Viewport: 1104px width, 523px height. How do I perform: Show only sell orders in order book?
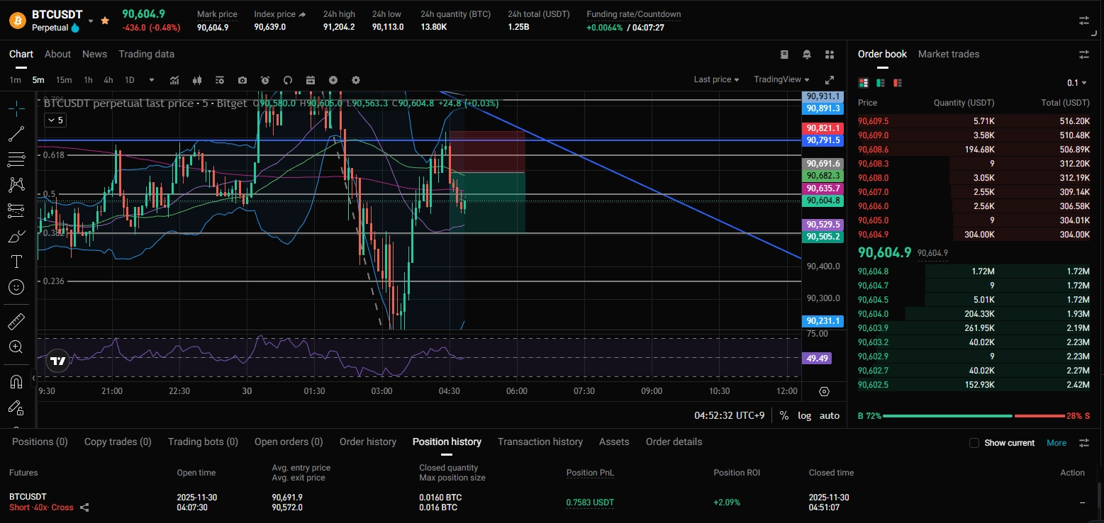[898, 83]
